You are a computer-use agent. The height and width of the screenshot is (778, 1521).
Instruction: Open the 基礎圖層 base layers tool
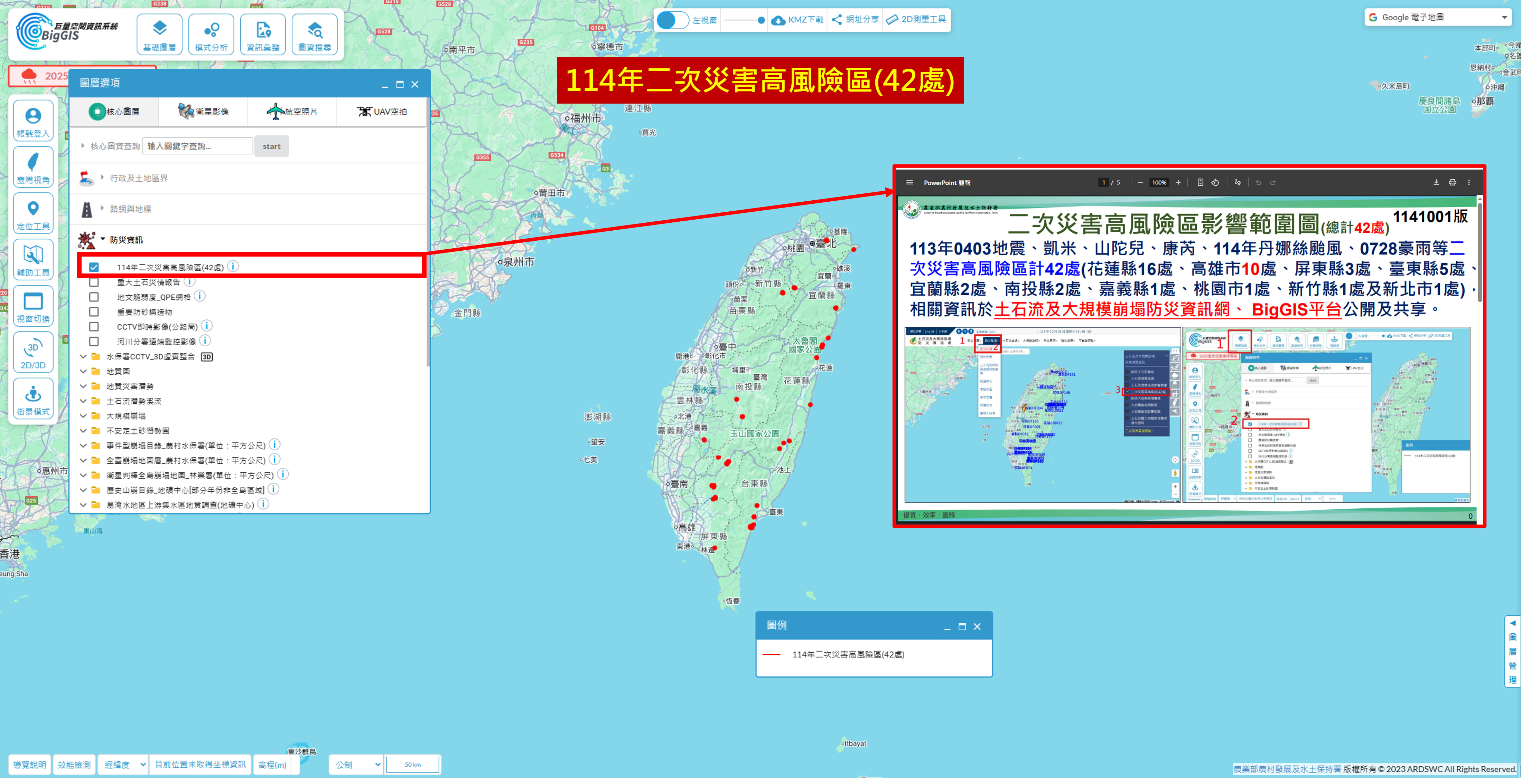(x=159, y=34)
